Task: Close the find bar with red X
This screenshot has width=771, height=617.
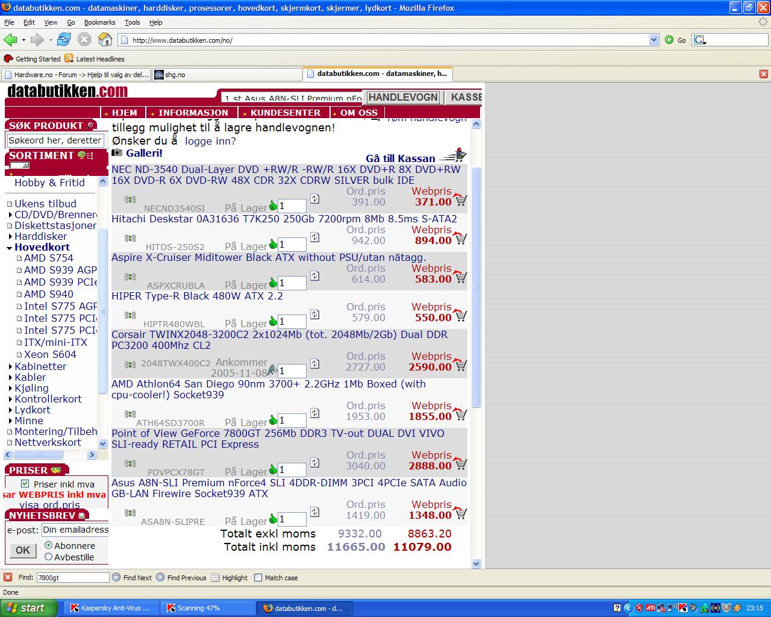Action: click(x=8, y=577)
